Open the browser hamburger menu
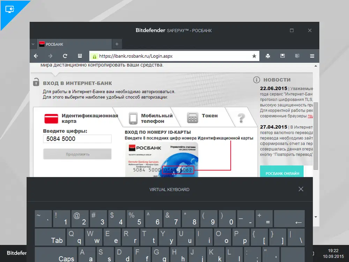 coord(312,56)
